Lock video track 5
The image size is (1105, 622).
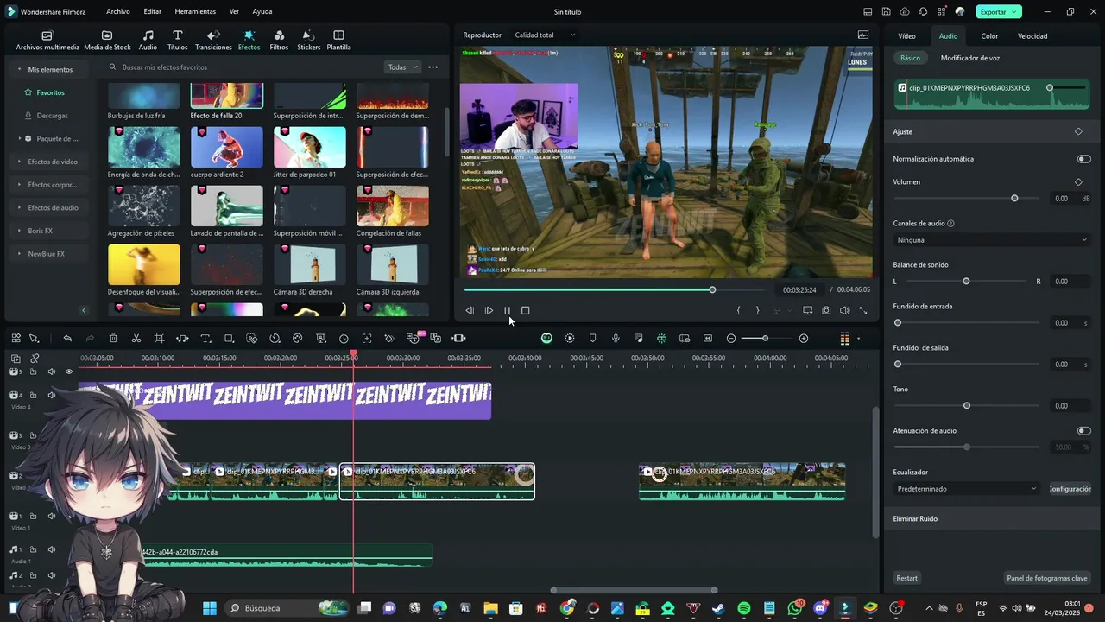[x=33, y=371]
